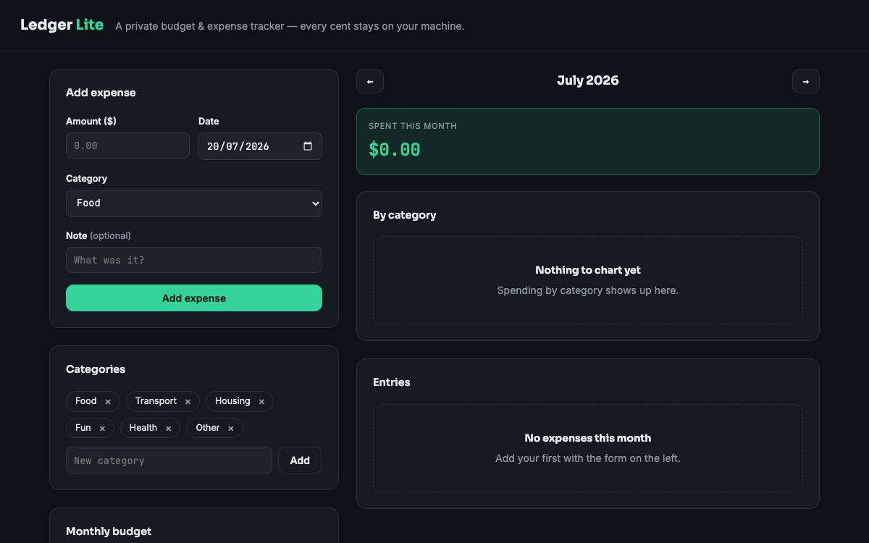Remove the Fun category
This screenshot has width=869, height=543.
pyautogui.click(x=102, y=429)
